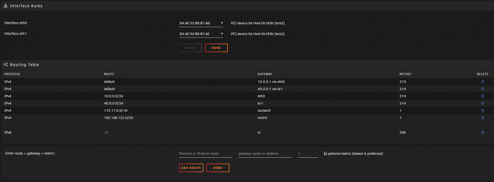The image size is (494, 182).
Task: Click the virbr0 gateway cell
Action: coord(262,118)
